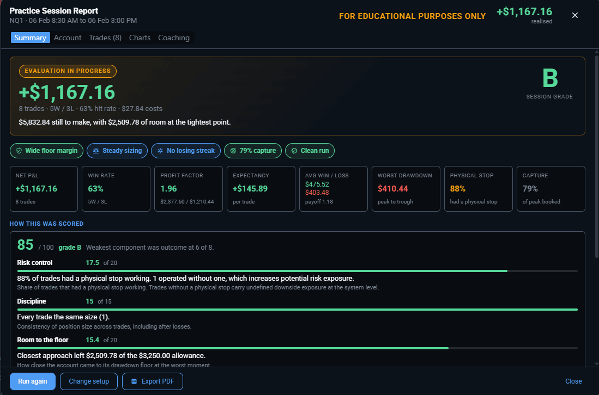Switch to the Summary tab
This screenshot has width=599, height=395.
[30, 38]
